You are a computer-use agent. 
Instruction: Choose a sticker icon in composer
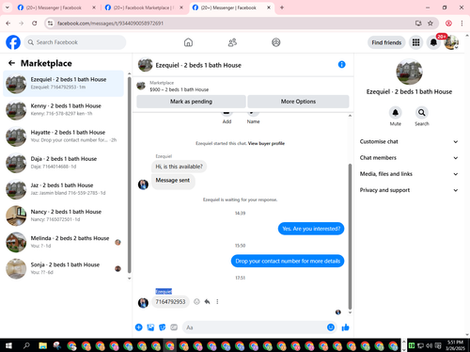pyautogui.click(x=163, y=328)
